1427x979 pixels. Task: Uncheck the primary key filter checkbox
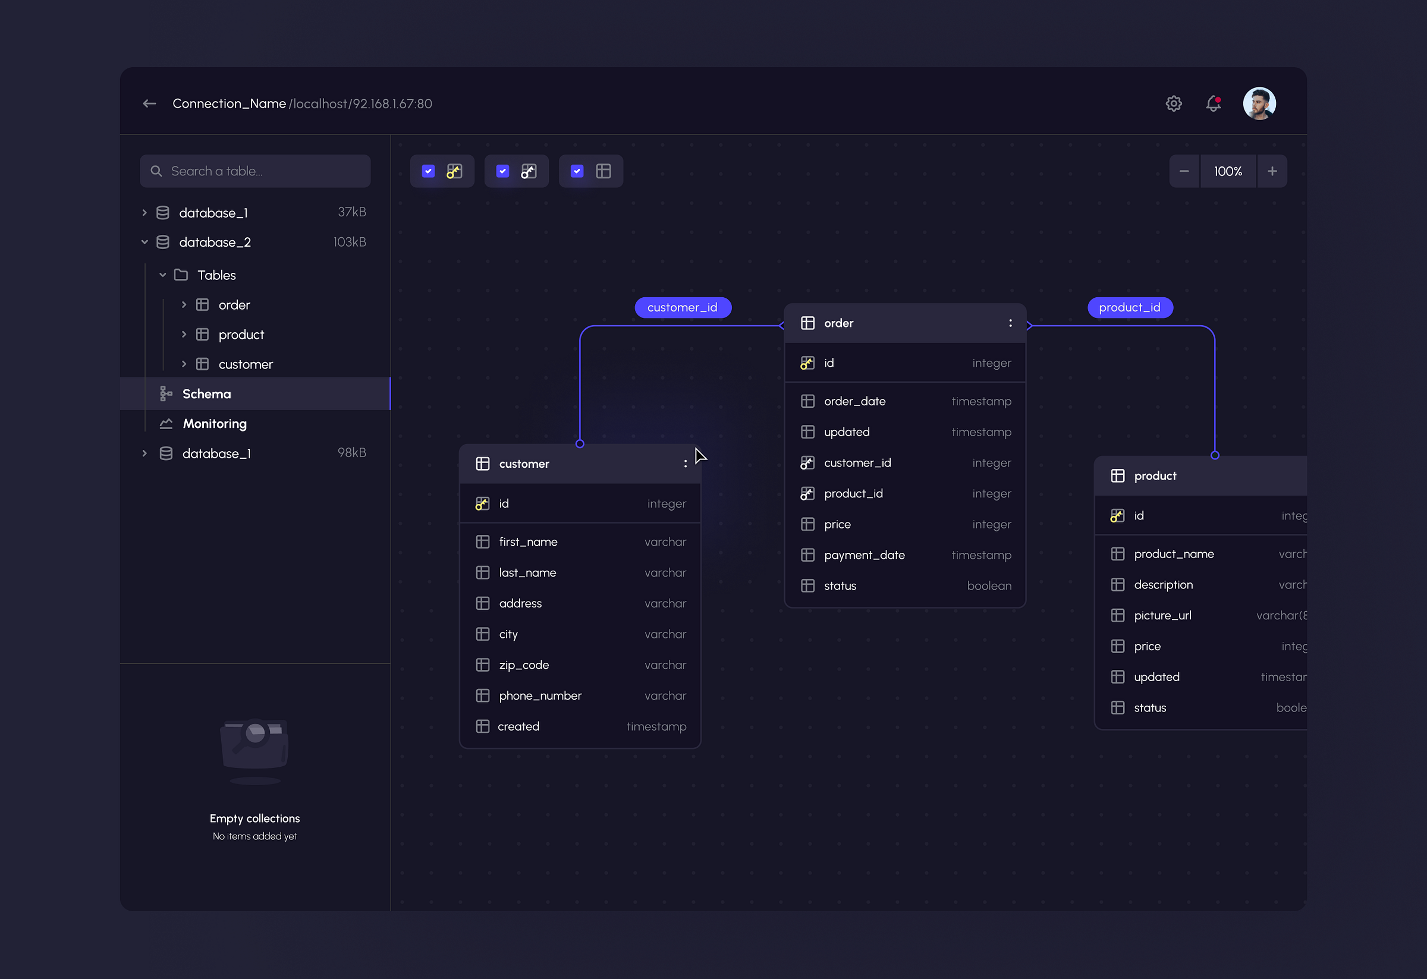[x=428, y=171]
